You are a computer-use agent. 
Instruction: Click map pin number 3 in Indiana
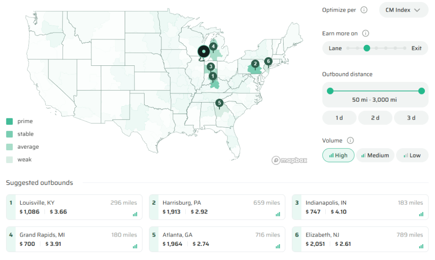point(211,67)
